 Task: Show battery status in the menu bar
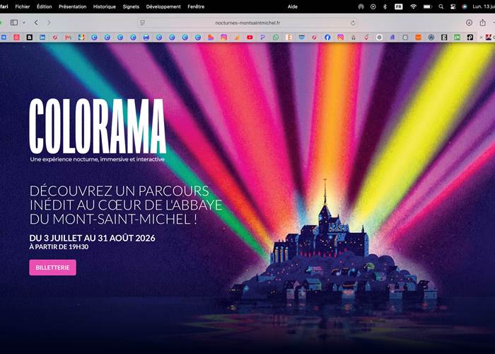coord(427,6)
